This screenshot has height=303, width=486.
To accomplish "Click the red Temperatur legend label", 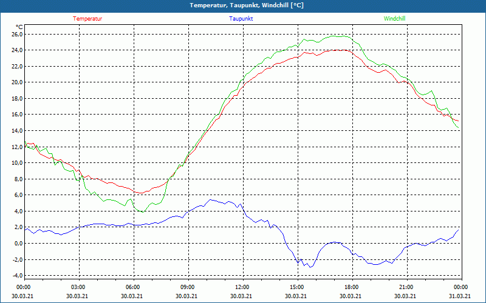I will (x=87, y=19).
